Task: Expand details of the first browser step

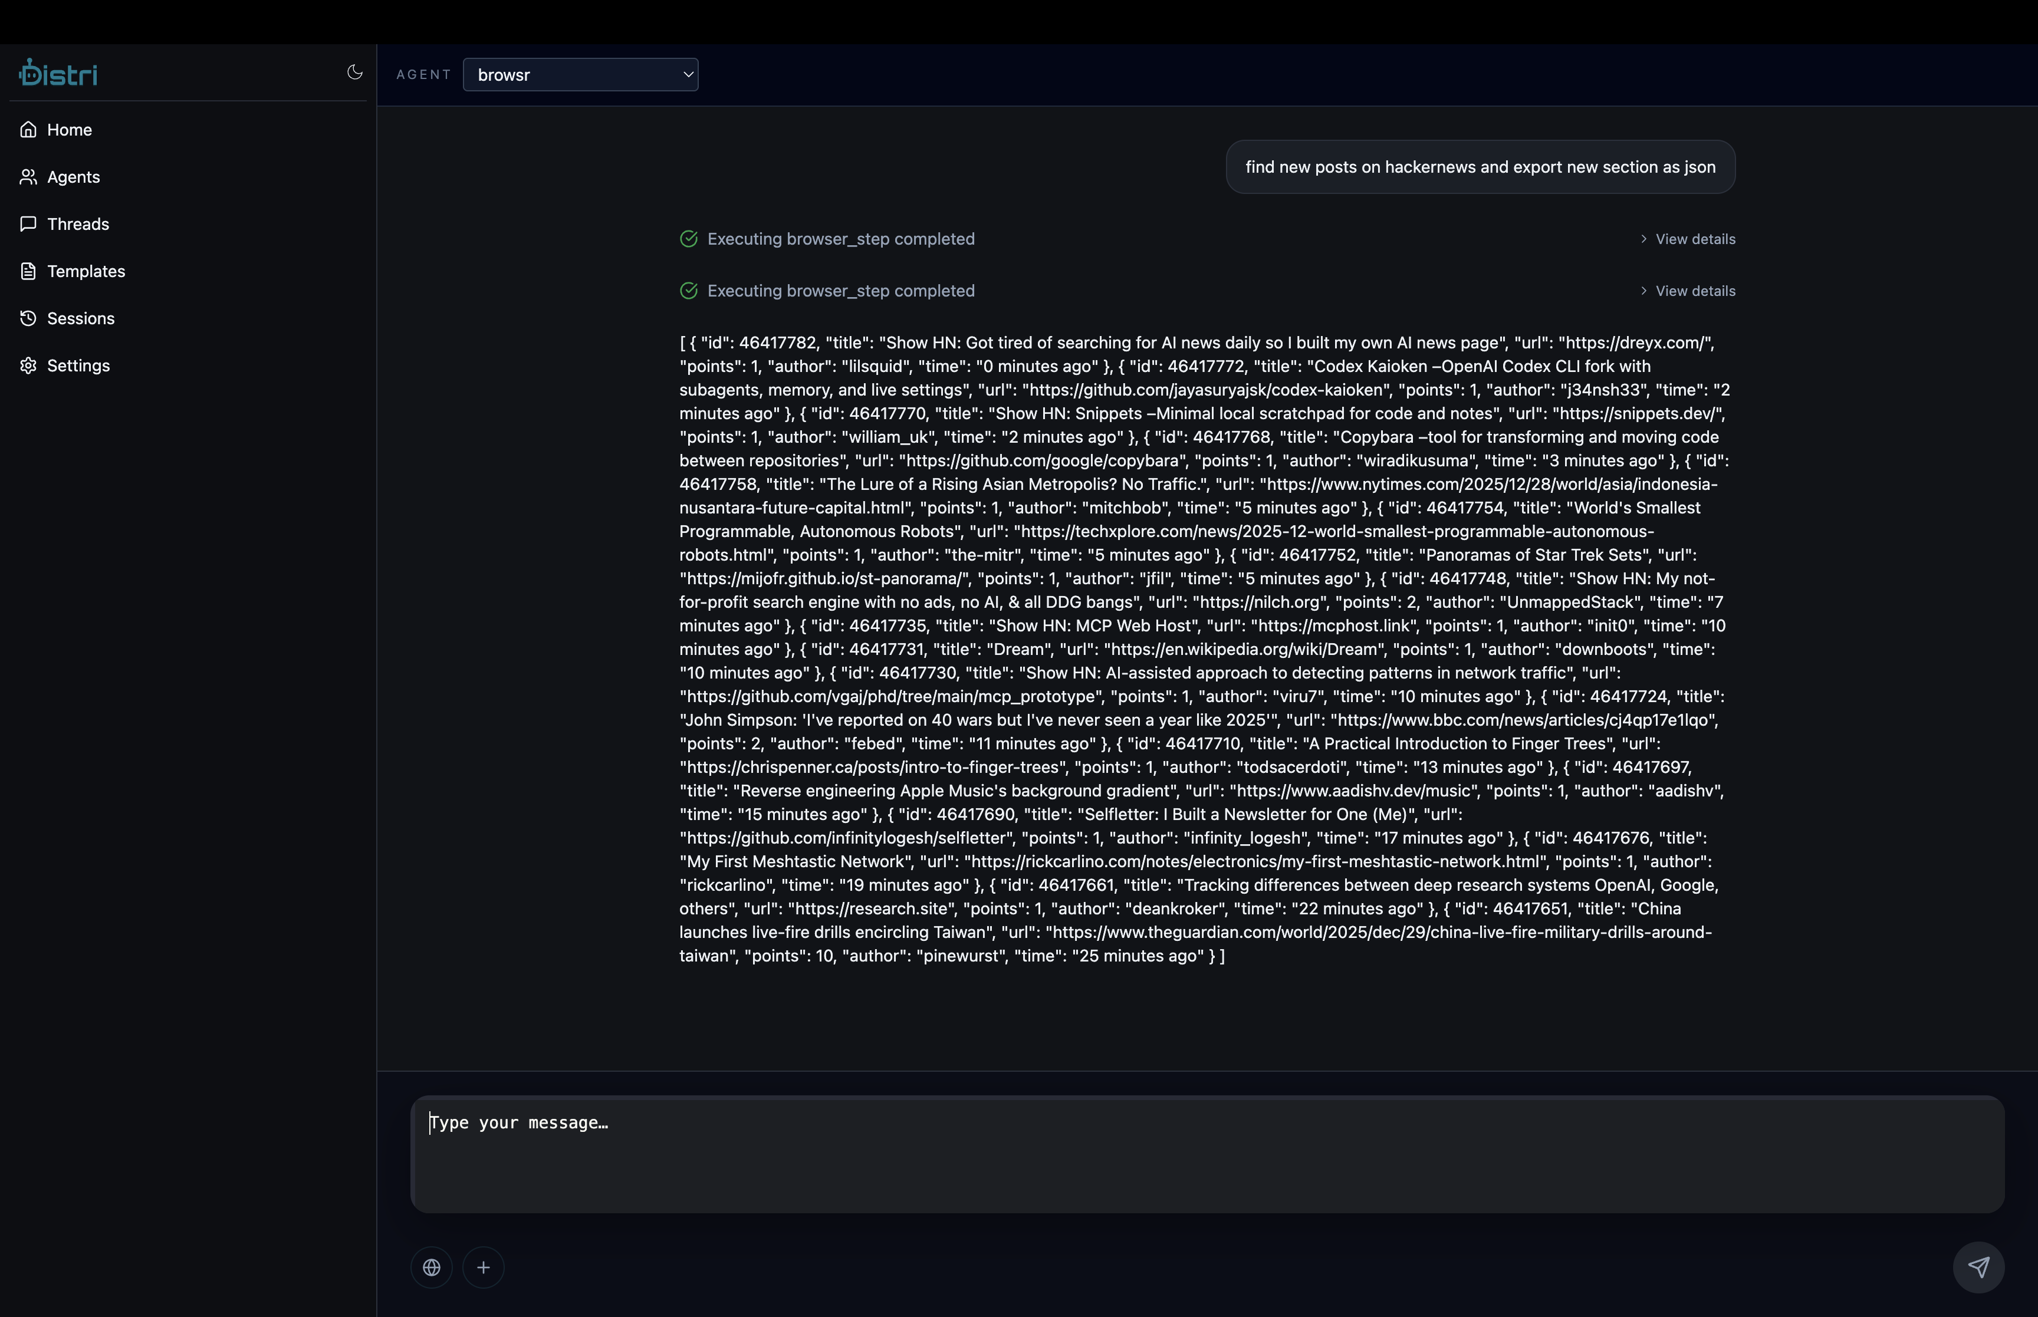Action: (x=1694, y=239)
